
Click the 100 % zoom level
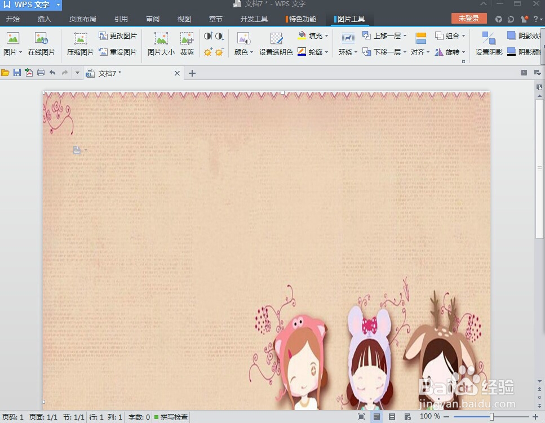[430, 416]
